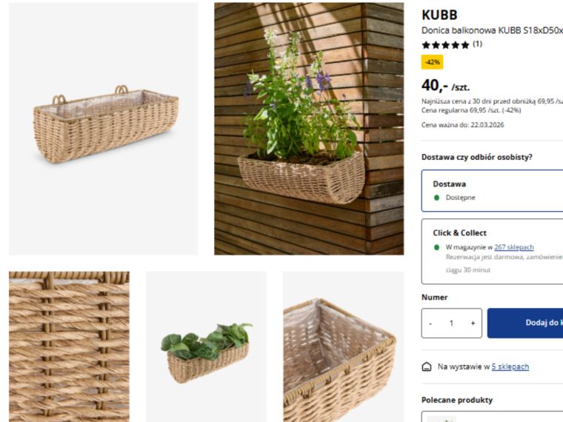Open main empty wicker basket image
This screenshot has width=563, height=422.
pyautogui.click(x=104, y=129)
